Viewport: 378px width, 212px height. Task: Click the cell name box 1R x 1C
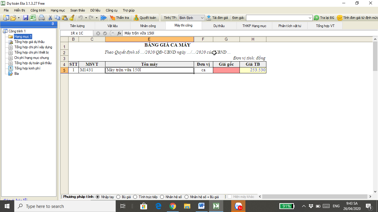pos(77,33)
